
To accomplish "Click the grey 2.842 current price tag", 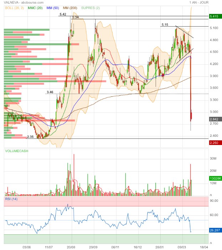I will (x=216, y=119).
